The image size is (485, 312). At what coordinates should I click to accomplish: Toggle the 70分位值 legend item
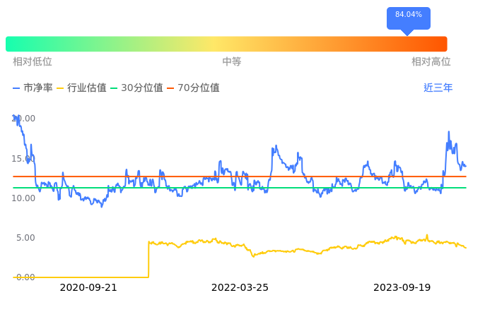click(x=193, y=88)
